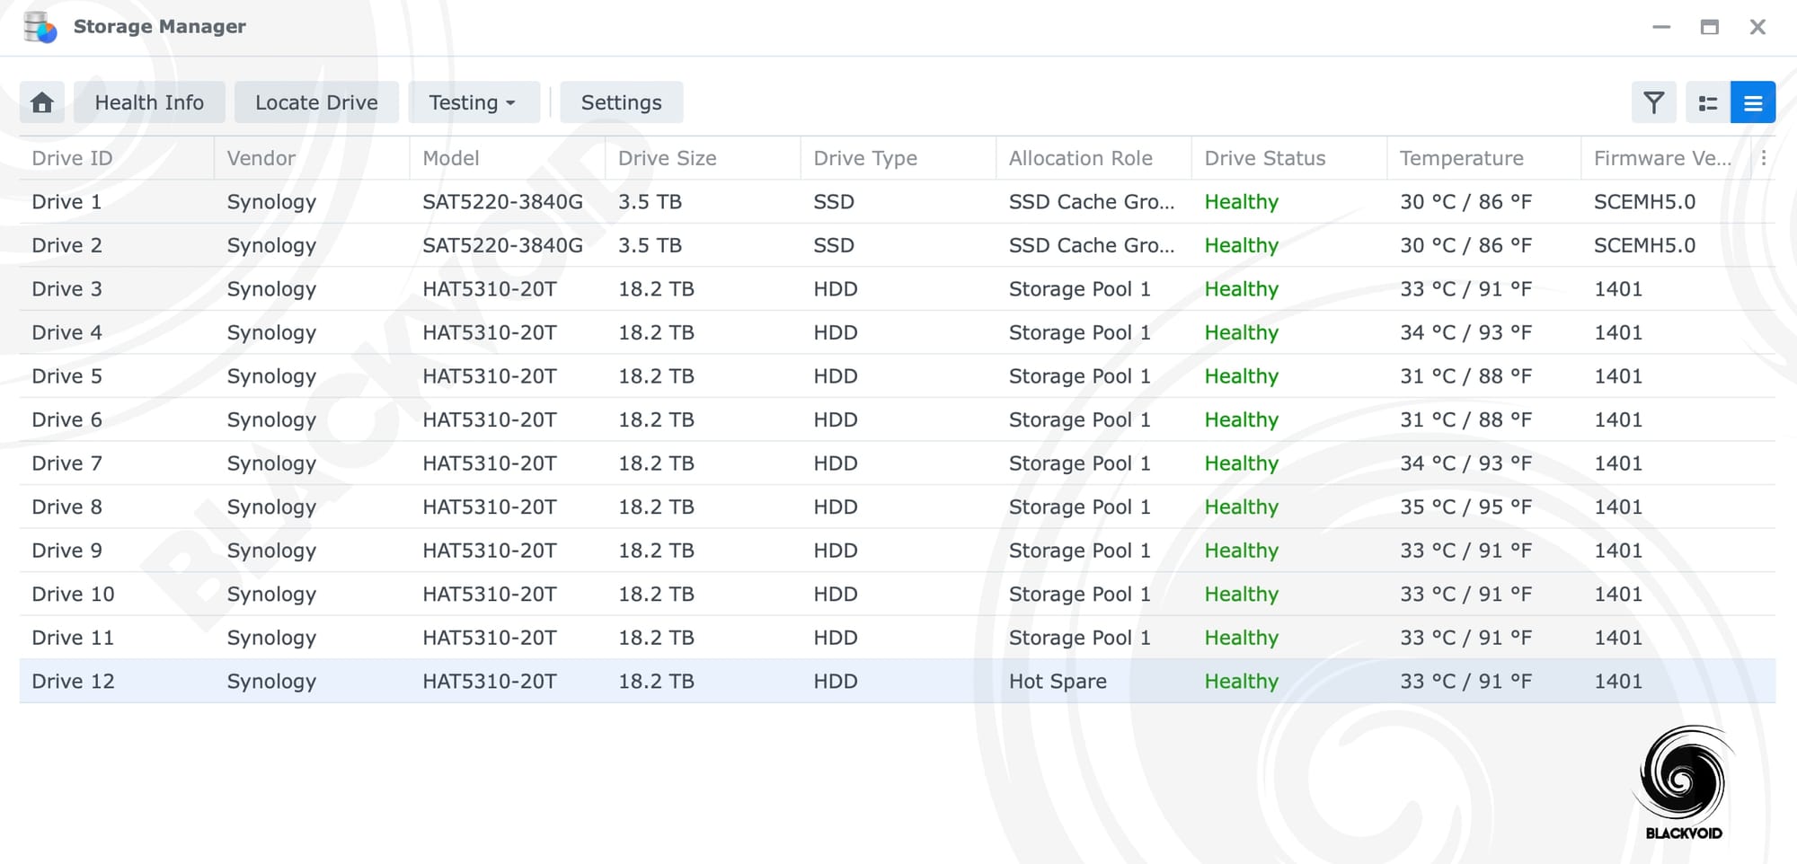The height and width of the screenshot is (864, 1797).
Task: Sort drives by the Temperature column
Action: pyautogui.click(x=1461, y=158)
